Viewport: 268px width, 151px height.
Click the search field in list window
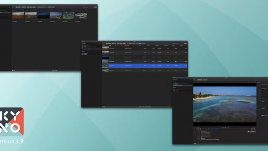pyautogui.click(x=178, y=44)
